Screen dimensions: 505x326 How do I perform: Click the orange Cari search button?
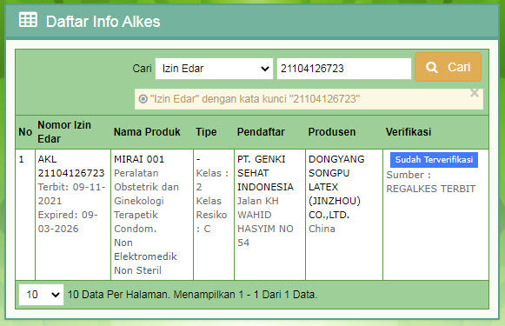[x=448, y=67]
